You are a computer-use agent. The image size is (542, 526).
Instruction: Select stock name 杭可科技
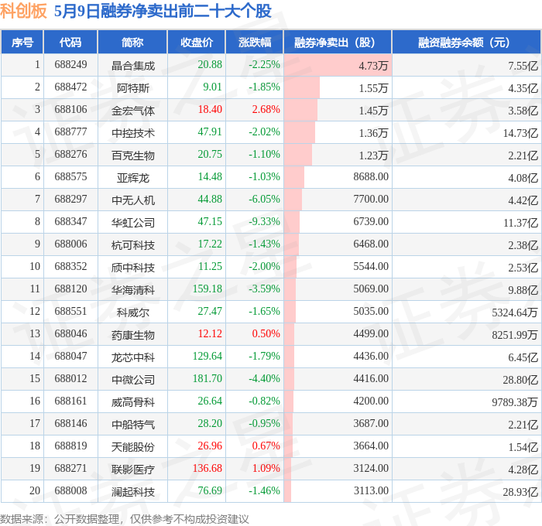click(132, 245)
